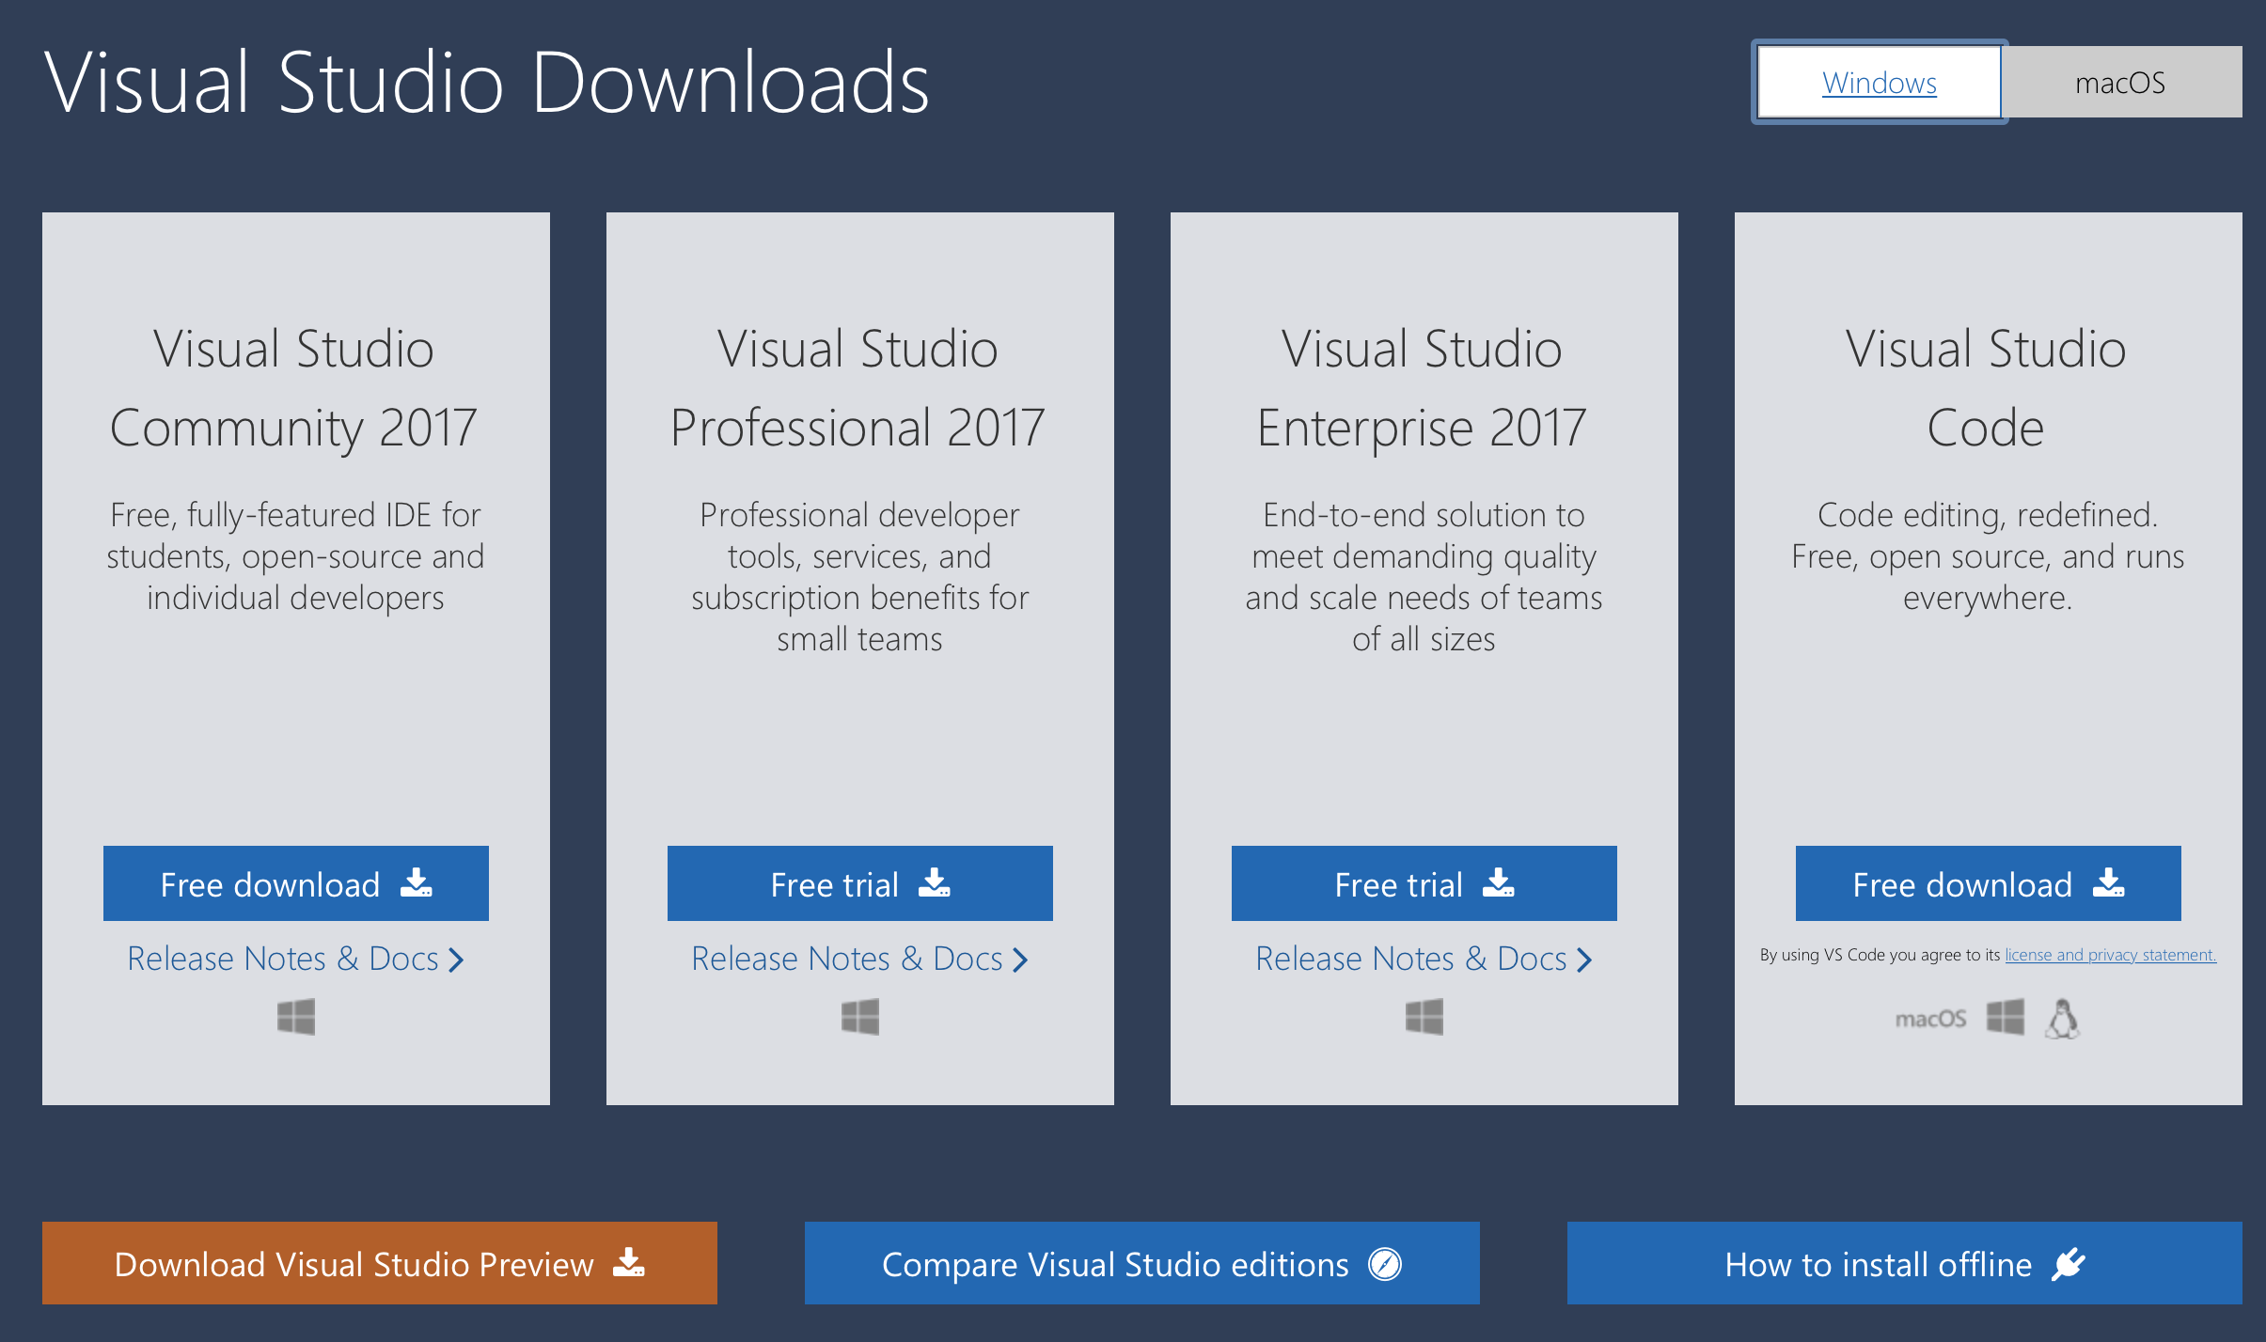The width and height of the screenshot is (2266, 1342).
Task: Click Windows logo icon under Professional 2017
Action: (x=860, y=1017)
